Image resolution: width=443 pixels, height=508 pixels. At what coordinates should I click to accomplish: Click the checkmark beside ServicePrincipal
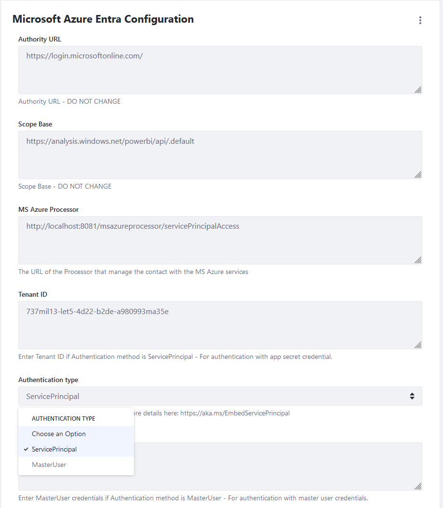coord(26,449)
